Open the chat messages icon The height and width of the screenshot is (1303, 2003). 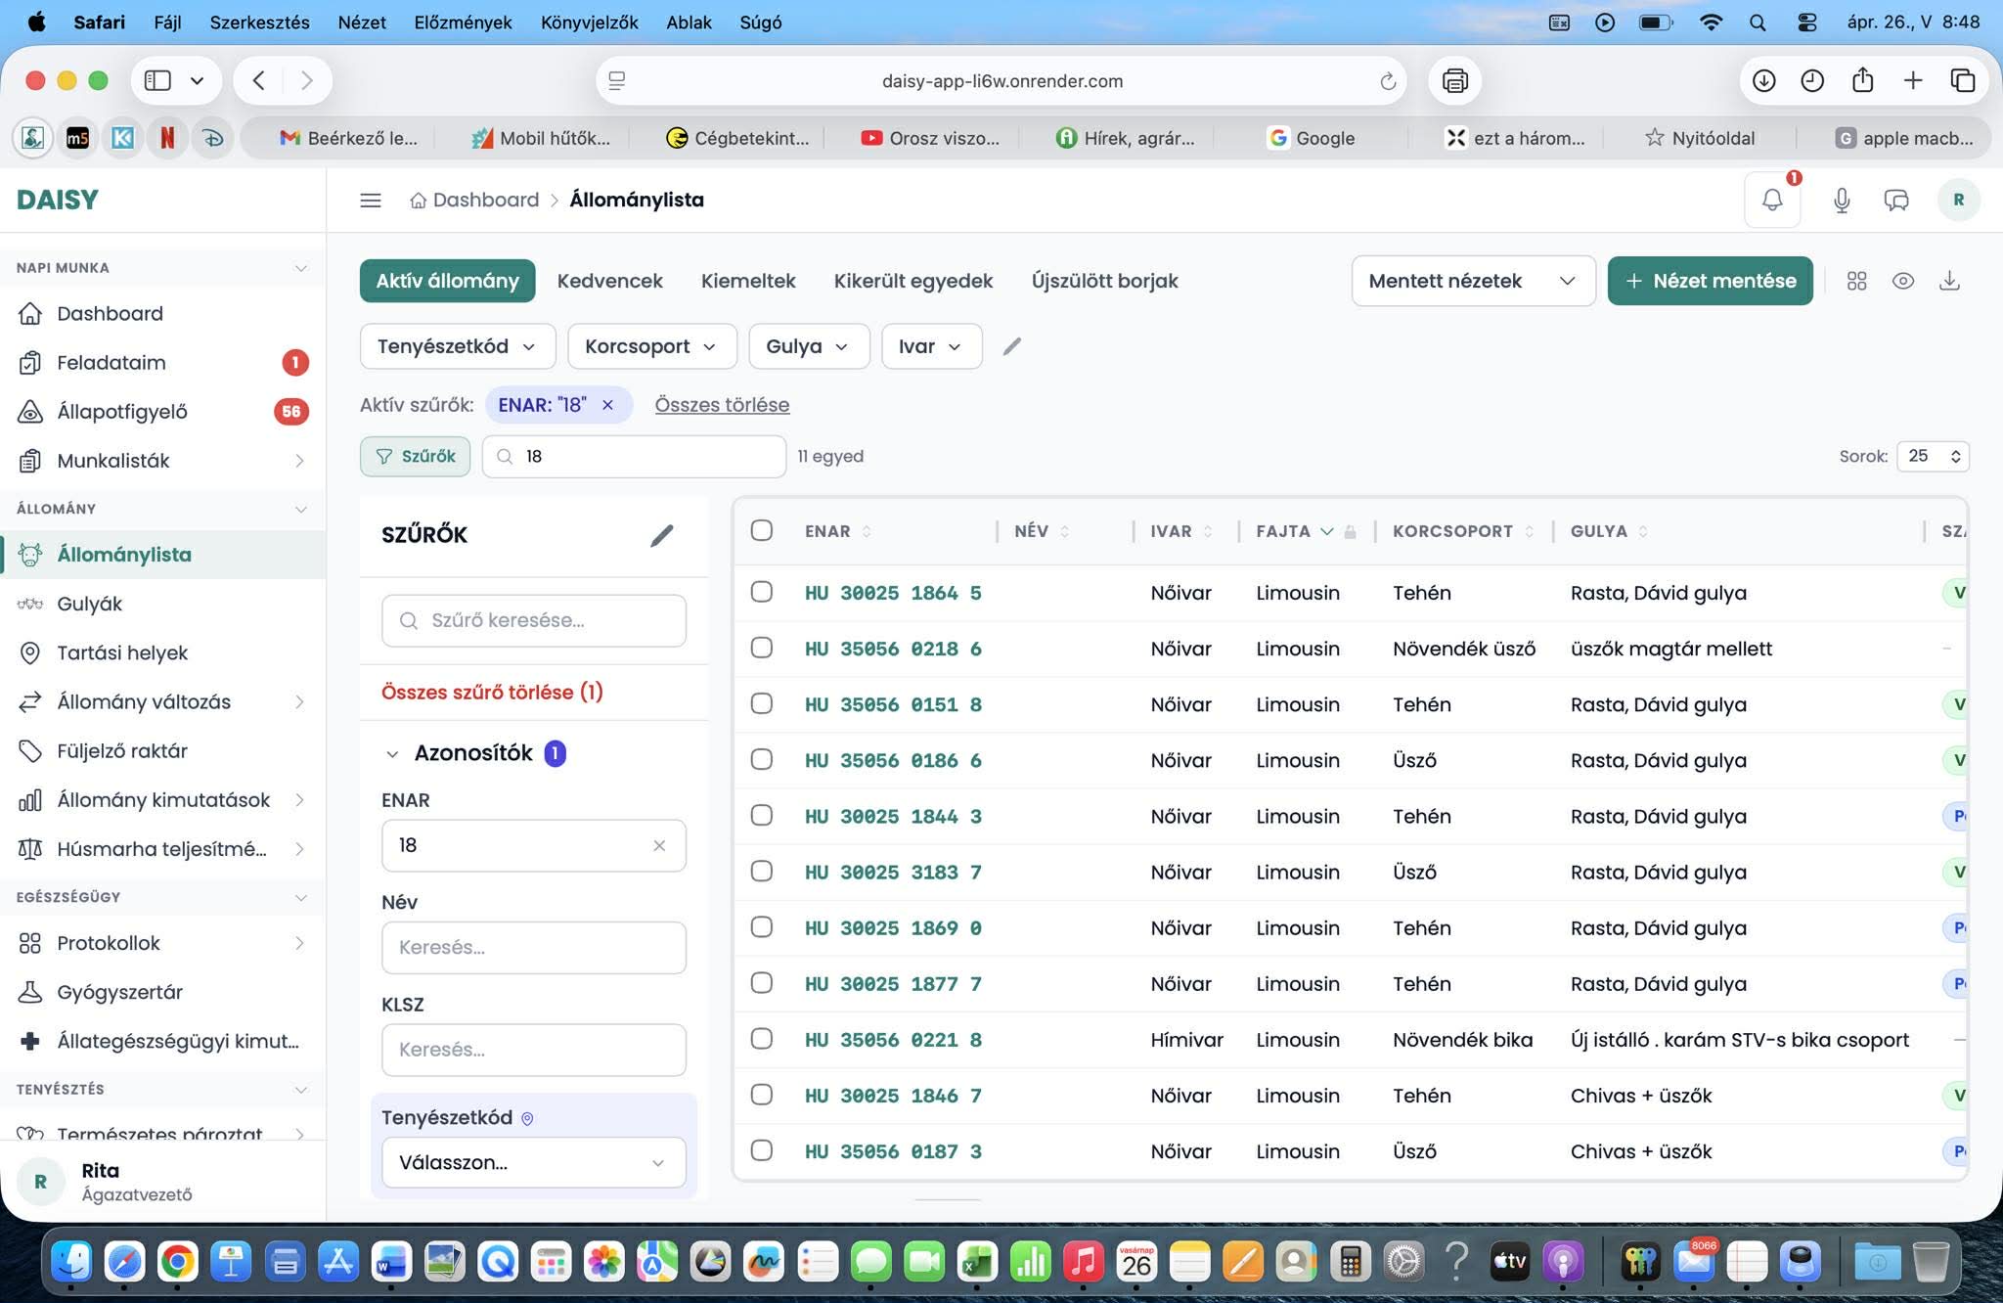tap(1896, 200)
